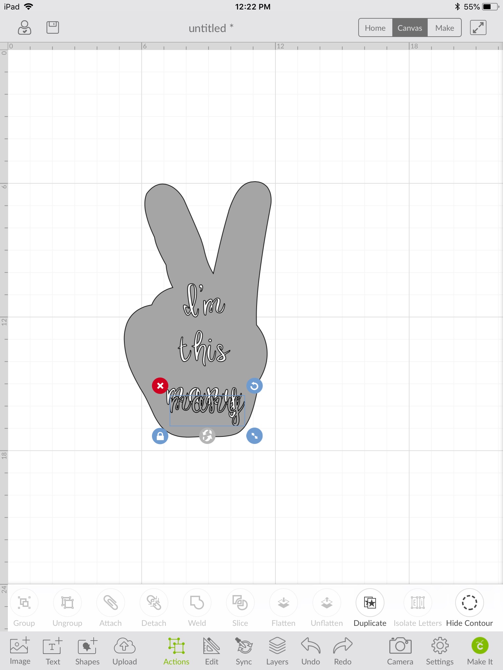Add new Text to canvas

click(x=53, y=646)
